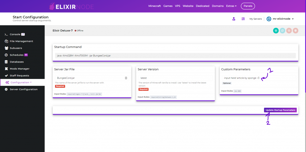Click the pink stop server power icon
The image size is (306, 152).
click(x=289, y=31)
